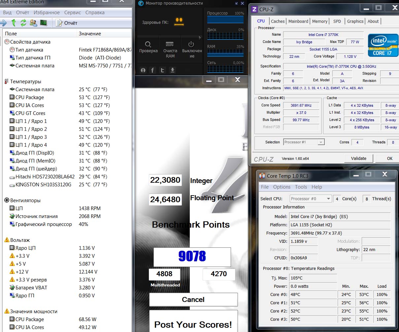Select the Значения мощности group row
399x332 pixels.
pos(67,312)
